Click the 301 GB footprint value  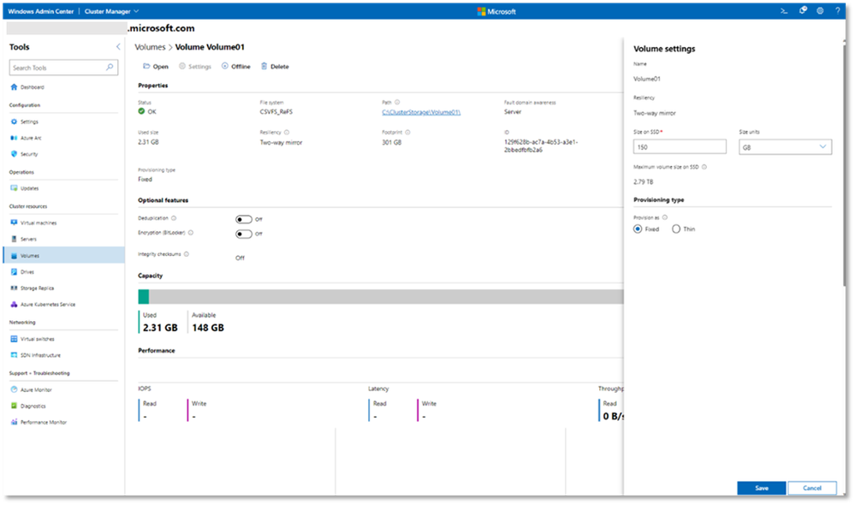pos(391,142)
